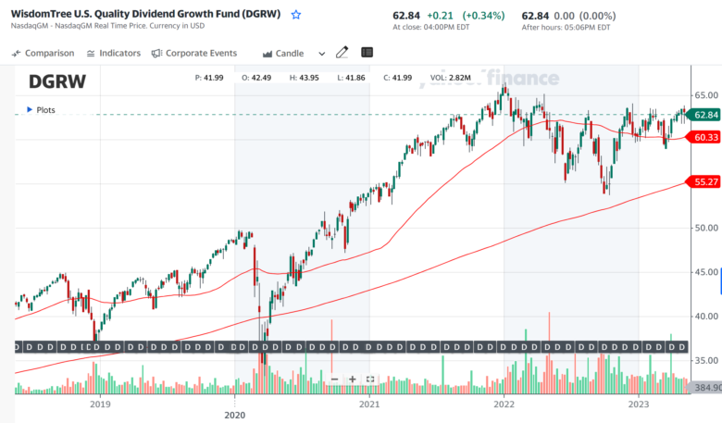This screenshot has width=722, height=423.
Task: Click the P: 41.99 readout
Action: pos(209,78)
